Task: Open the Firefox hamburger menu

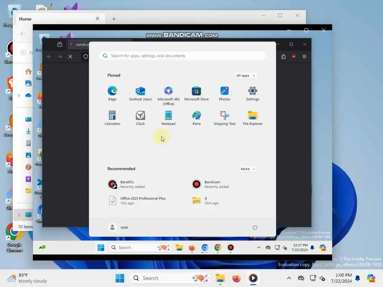Action: click(x=304, y=57)
